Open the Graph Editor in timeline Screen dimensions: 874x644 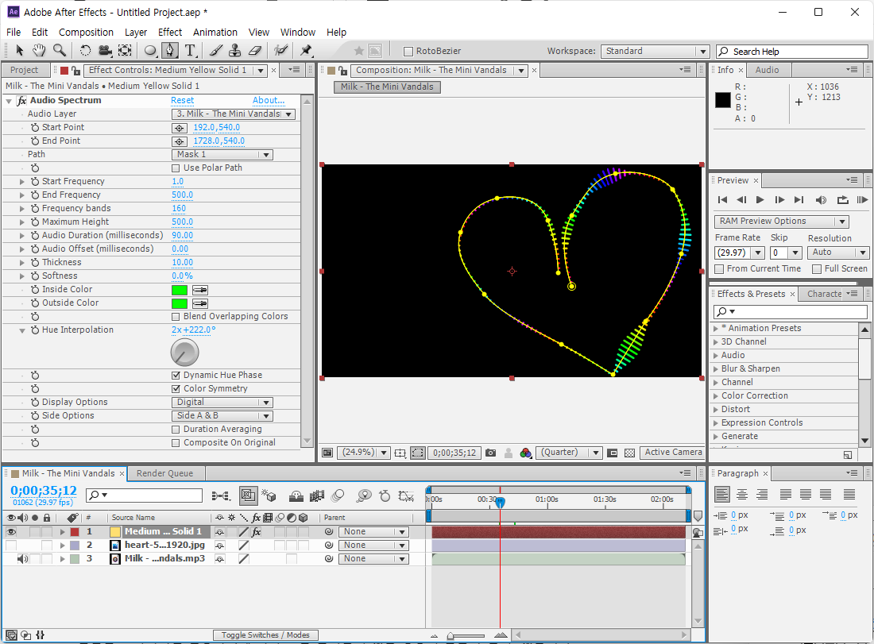pyautogui.click(x=406, y=496)
